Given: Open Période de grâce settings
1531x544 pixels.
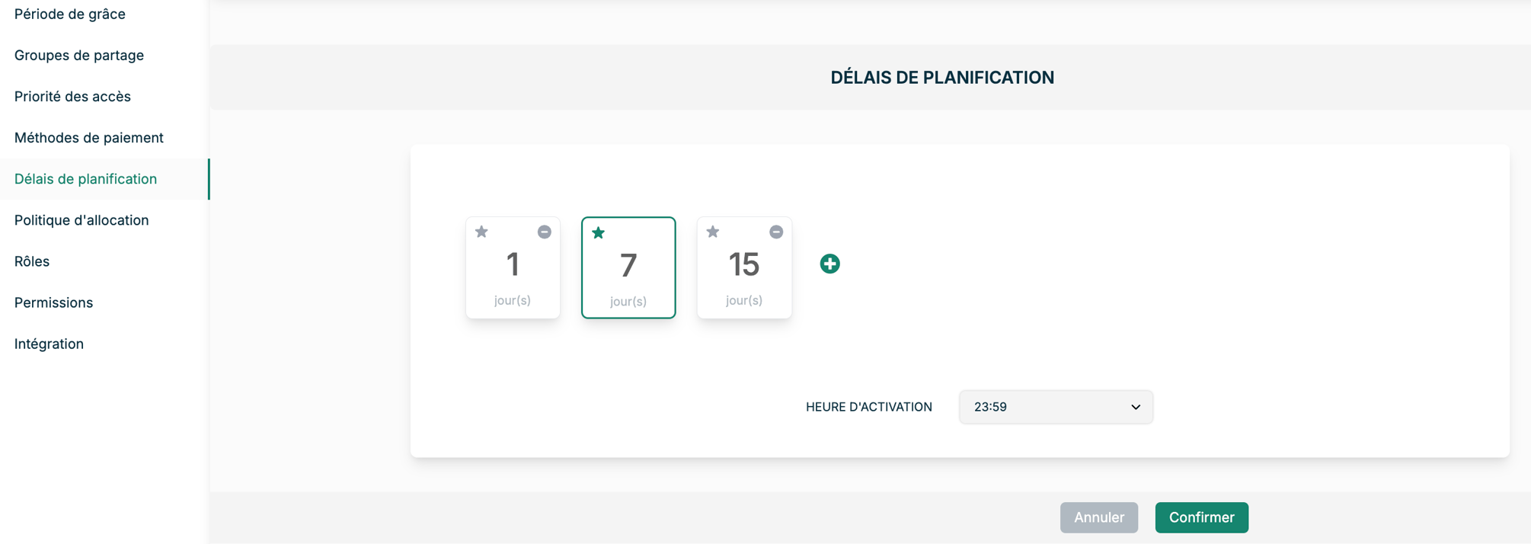Looking at the screenshot, I should 70,14.
